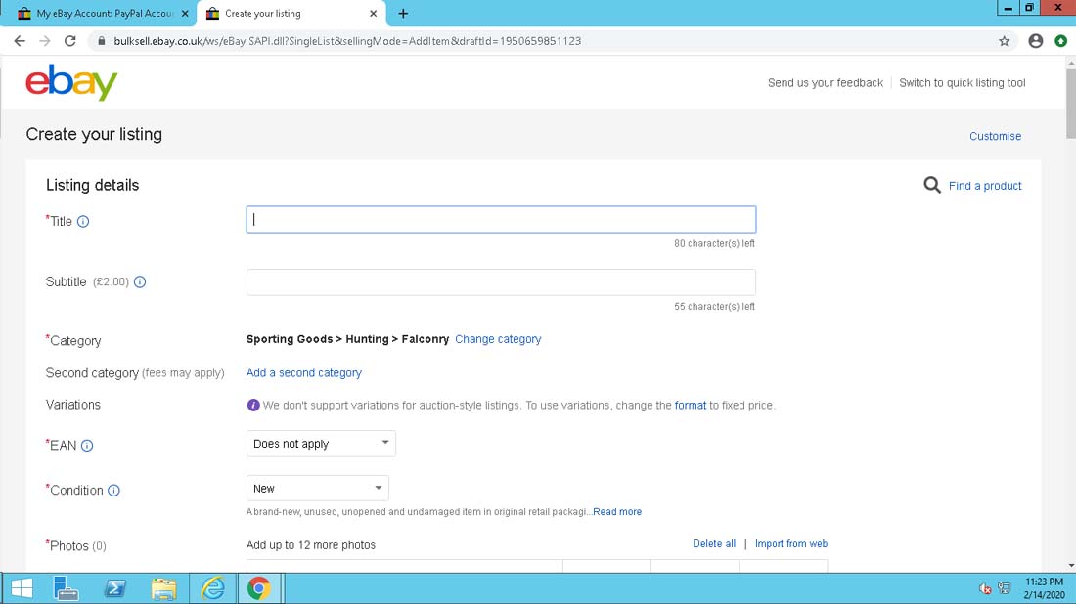Viewport: 1076px width, 604px height.
Task: Click the 'Listing details' heading
Action: pos(92,185)
